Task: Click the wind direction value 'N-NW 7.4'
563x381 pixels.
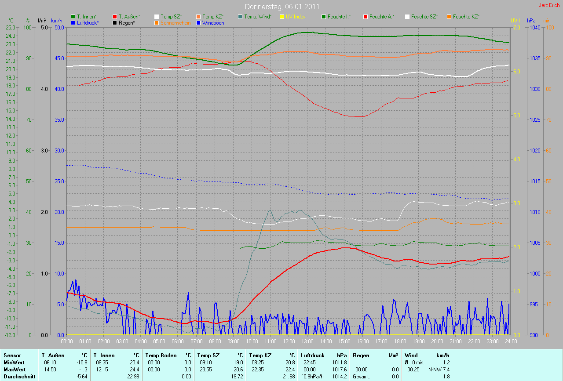Action: point(439,370)
